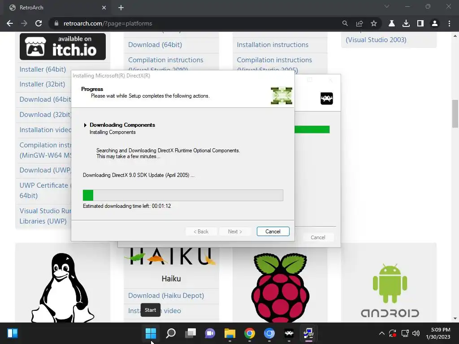Open the Download (Haiku Depot) link
Image resolution: width=459 pixels, height=344 pixels.
point(166,296)
